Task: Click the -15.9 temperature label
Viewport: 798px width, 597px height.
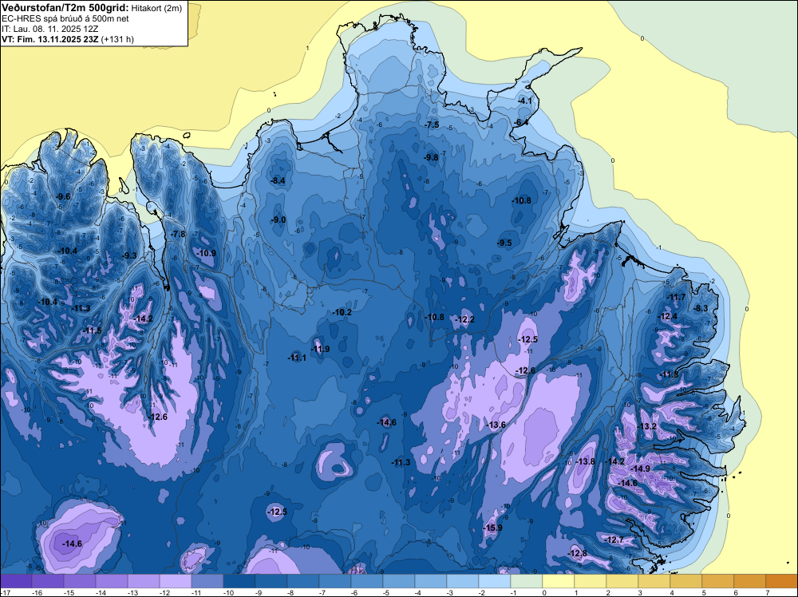Action: 492,528
